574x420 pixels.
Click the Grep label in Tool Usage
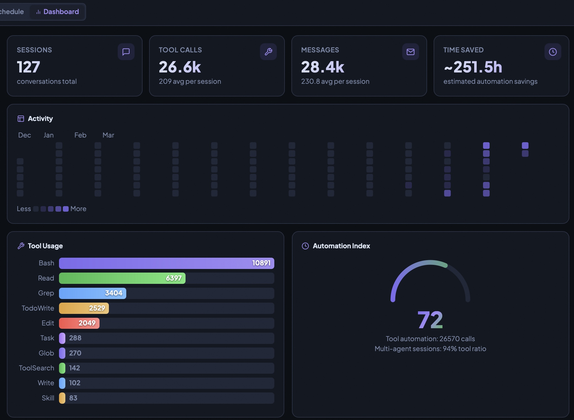pyautogui.click(x=46, y=293)
